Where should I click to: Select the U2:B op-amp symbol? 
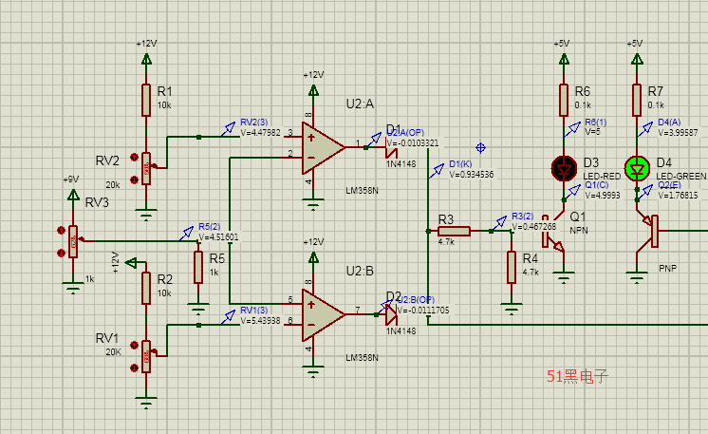[x=321, y=311]
